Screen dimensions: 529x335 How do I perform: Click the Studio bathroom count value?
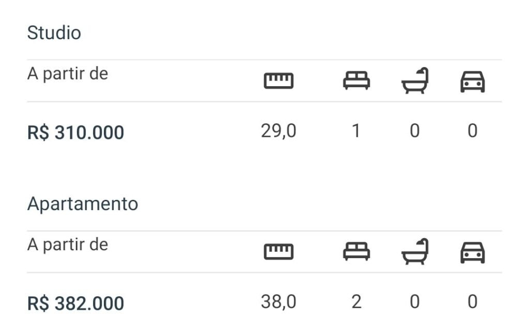point(415,131)
